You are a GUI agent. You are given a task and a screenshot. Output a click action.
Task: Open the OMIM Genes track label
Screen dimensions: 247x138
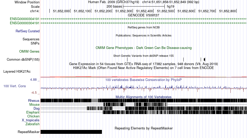[29, 51]
